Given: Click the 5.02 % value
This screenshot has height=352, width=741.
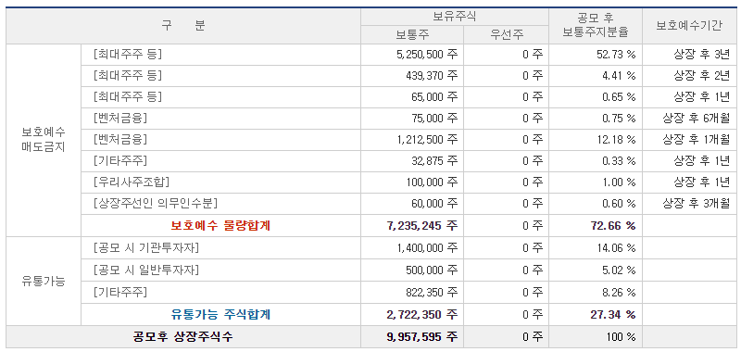Looking at the screenshot, I should point(619,270).
